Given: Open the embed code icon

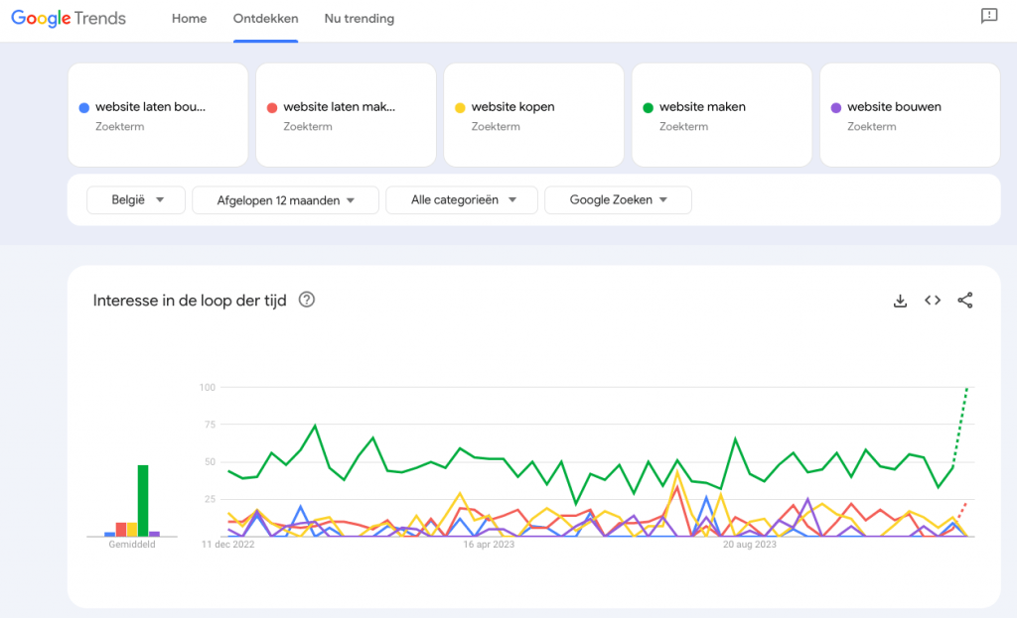Looking at the screenshot, I should [933, 300].
